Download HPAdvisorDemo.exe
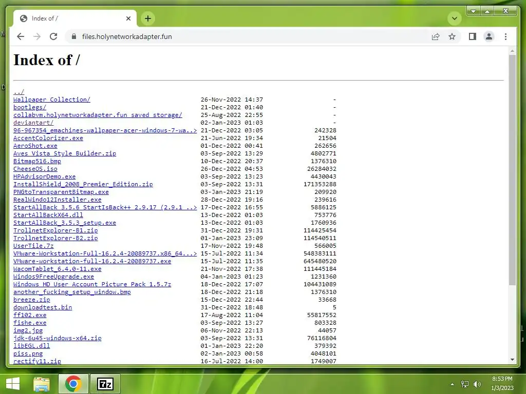 click(44, 176)
